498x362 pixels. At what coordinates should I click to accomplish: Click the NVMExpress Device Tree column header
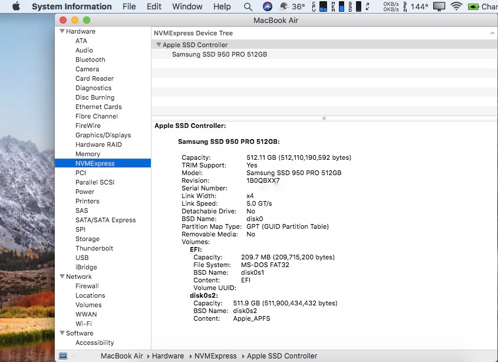[x=325, y=33]
